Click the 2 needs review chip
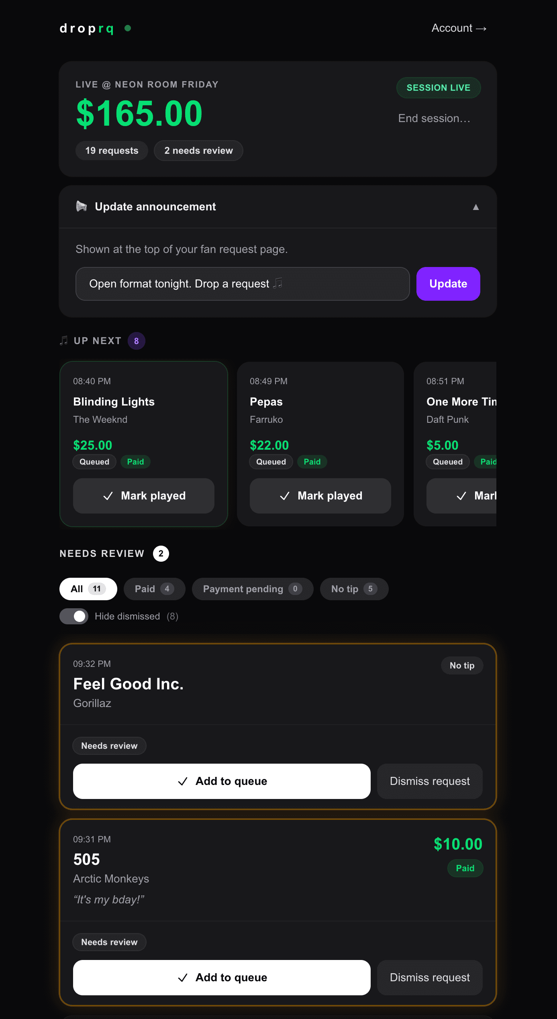557x1019 pixels. pyautogui.click(x=198, y=151)
